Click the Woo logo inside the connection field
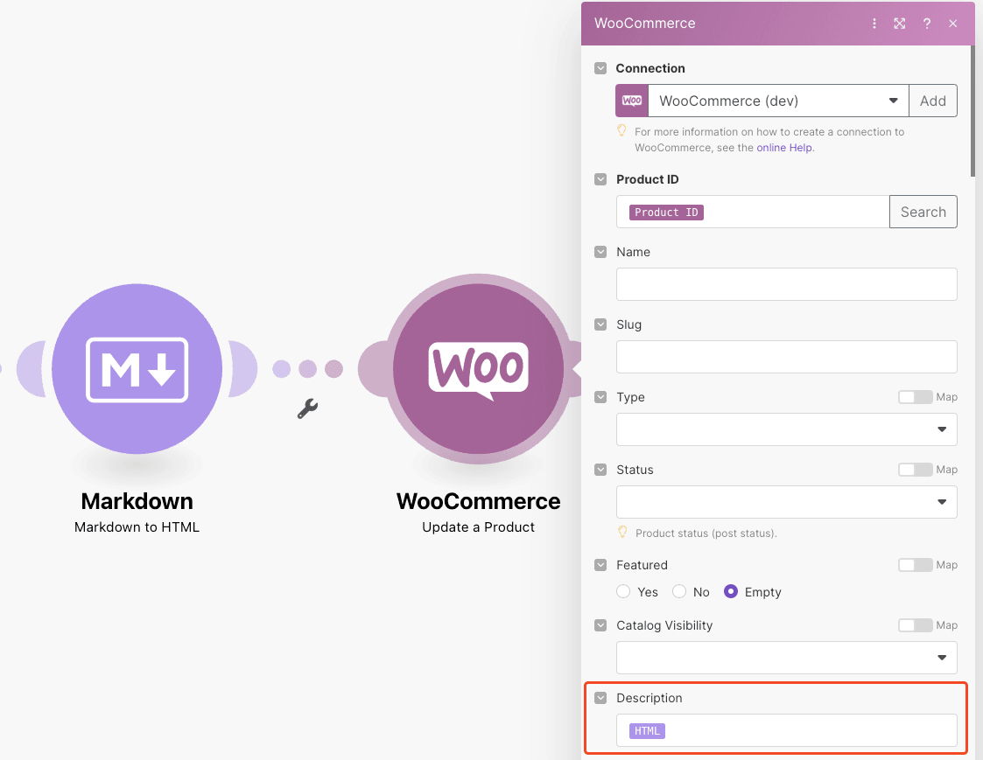Viewport: 983px width, 760px height. (x=631, y=101)
